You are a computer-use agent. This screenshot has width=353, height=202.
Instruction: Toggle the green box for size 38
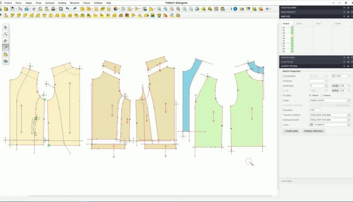[x=292, y=28]
